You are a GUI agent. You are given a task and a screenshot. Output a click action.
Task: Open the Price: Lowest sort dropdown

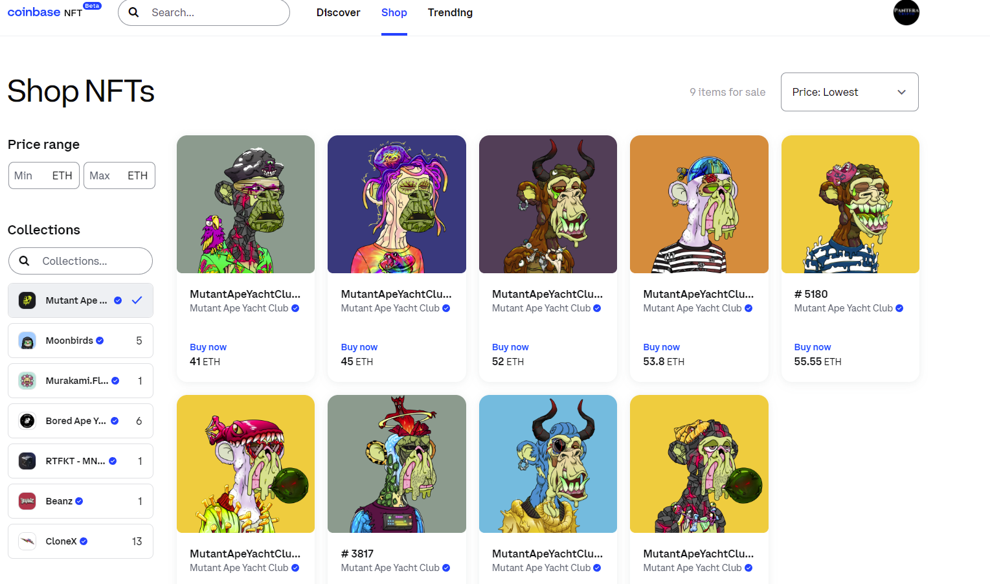pos(849,92)
